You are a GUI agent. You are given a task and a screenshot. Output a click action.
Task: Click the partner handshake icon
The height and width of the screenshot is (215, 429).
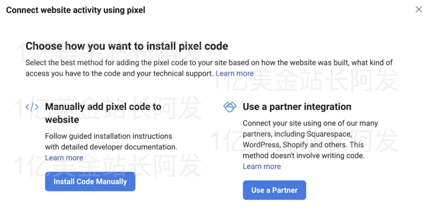(230, 107)
